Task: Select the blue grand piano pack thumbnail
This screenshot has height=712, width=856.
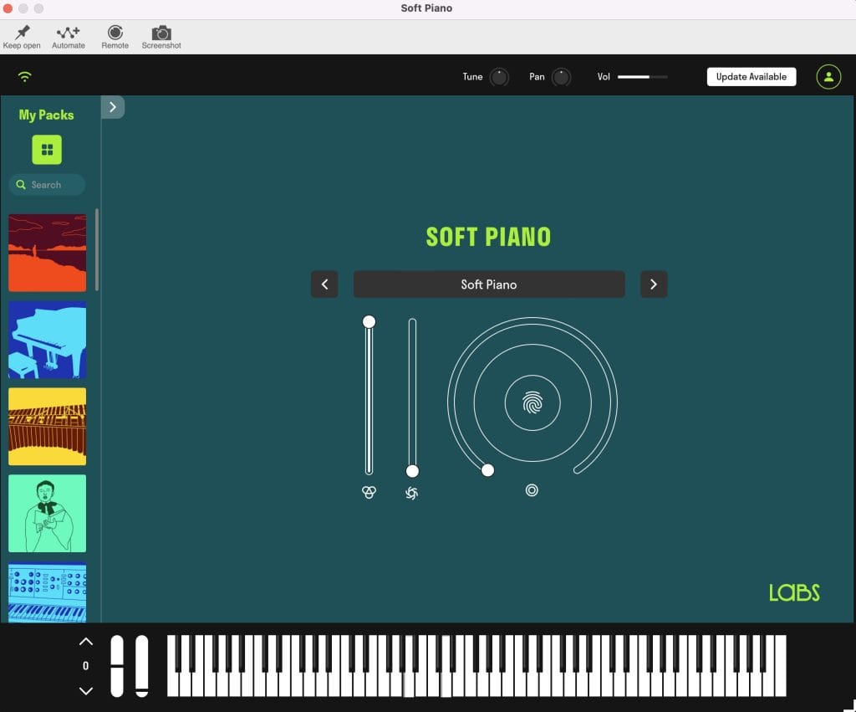Action: pyautogui.click(x=47, y=340)
